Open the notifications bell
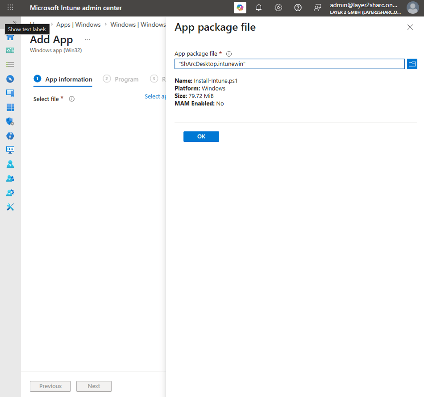Image resolution: width=424 pixels, height=397 pixels. (259, 8)
